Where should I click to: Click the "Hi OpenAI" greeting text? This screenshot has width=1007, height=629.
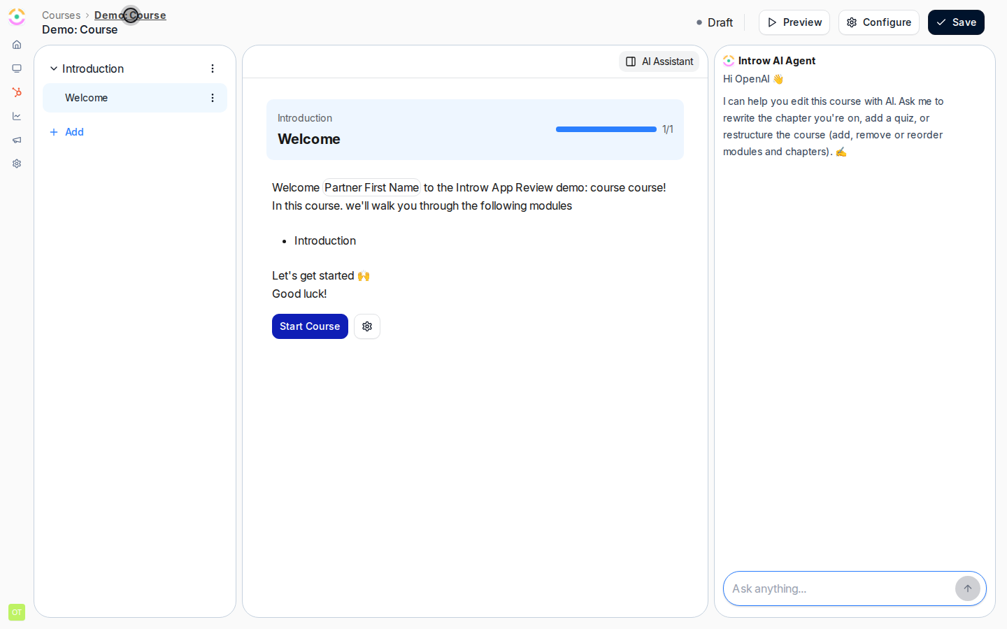(x=753, y=79)
